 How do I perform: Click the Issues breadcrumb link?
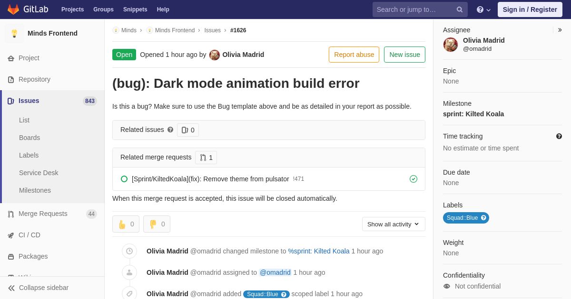click(x=213, y=30)
